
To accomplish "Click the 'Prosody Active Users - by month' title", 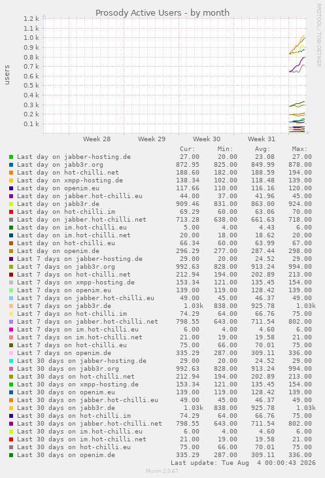I will pyautogui.click(x=162, y=13).
